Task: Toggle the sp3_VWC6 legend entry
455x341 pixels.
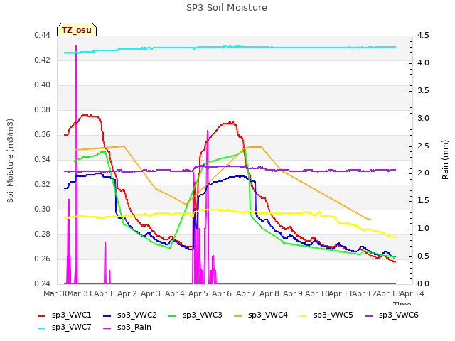Action: click(x=392, y=315)
